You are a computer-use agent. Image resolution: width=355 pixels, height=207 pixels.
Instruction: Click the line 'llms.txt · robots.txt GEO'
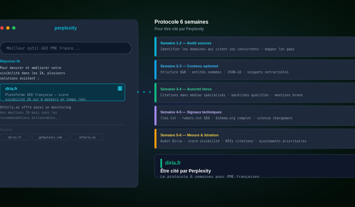coord(185,118)
